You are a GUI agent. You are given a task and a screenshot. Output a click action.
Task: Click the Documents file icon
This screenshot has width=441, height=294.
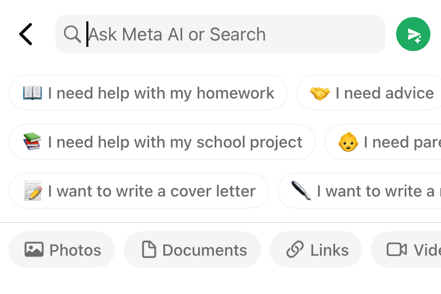point(149,250)
